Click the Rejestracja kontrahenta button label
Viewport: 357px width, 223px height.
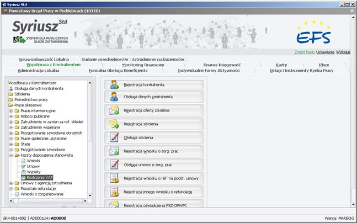(x=144, y=85)
